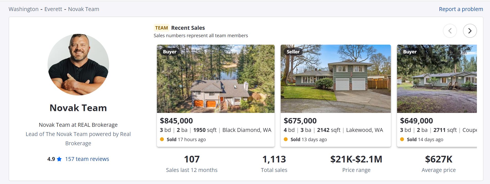Click Sold 13 days ago status dot

286,139
